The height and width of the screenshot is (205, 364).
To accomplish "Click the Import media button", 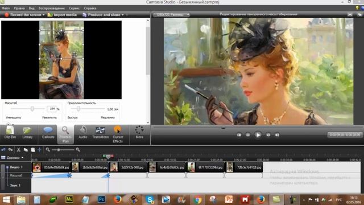I will [x=62, y=15].
